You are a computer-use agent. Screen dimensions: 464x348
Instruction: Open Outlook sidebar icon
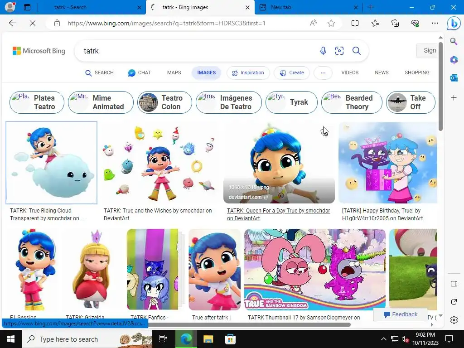454,78
